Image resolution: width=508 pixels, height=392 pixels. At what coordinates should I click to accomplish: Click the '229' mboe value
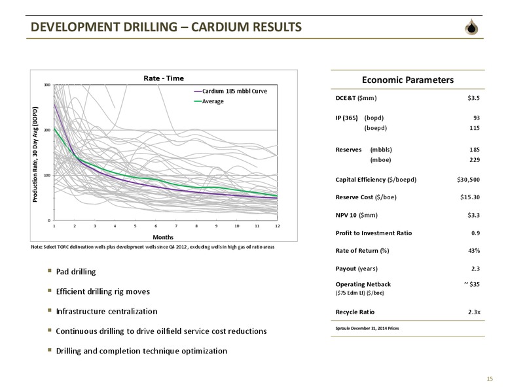point(475,159)
